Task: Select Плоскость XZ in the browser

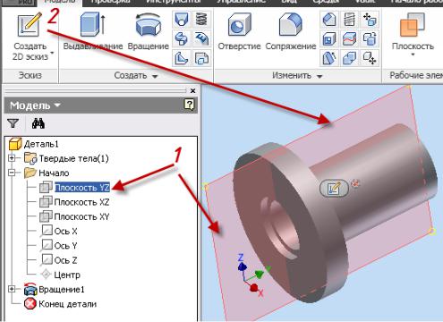Action: pyautogui.click(x=74, y=202)
